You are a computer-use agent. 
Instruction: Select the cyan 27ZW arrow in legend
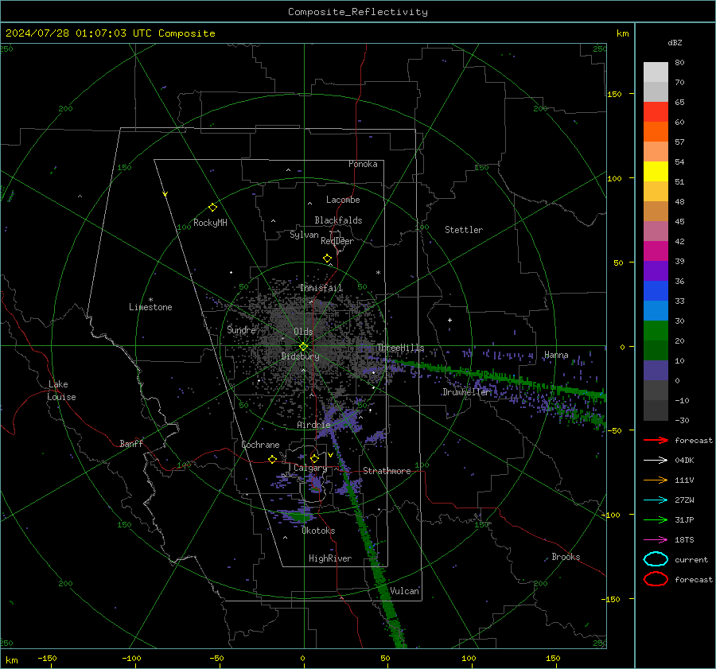[656, 500]
